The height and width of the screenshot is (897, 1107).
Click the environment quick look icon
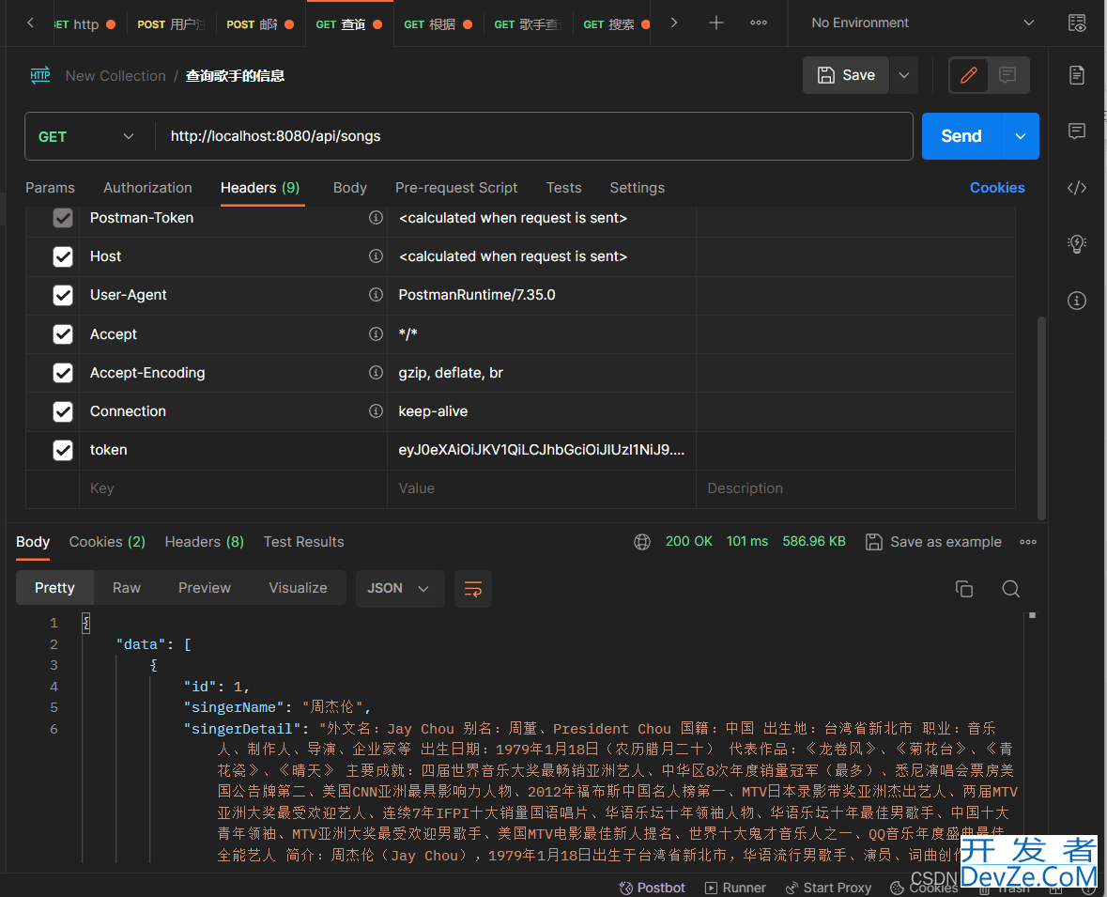click(1077, 23)
